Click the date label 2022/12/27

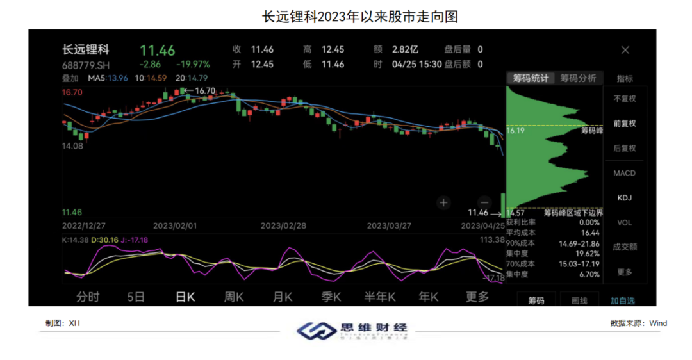coord(84,226)
